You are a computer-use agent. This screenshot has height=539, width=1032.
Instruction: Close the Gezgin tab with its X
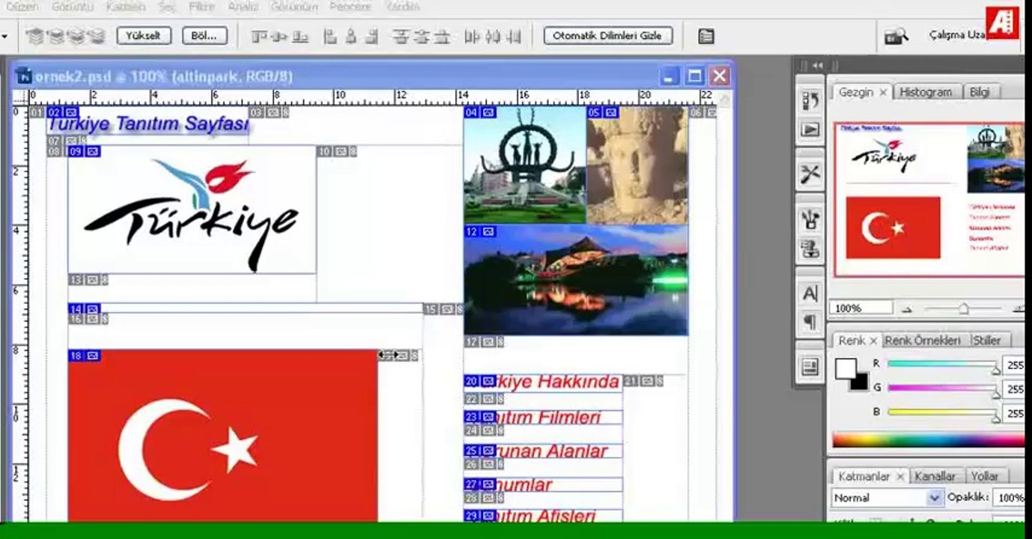click(x=883, y=92)
